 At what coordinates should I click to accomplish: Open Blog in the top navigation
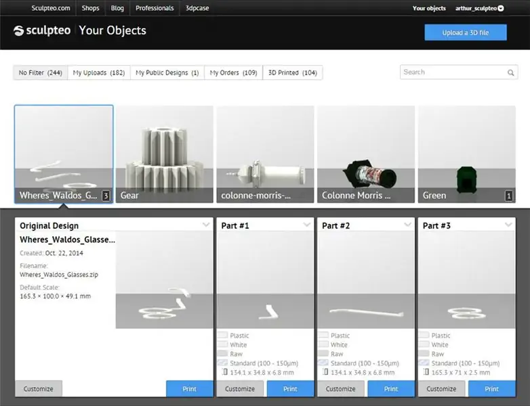[x=117, y=8]
